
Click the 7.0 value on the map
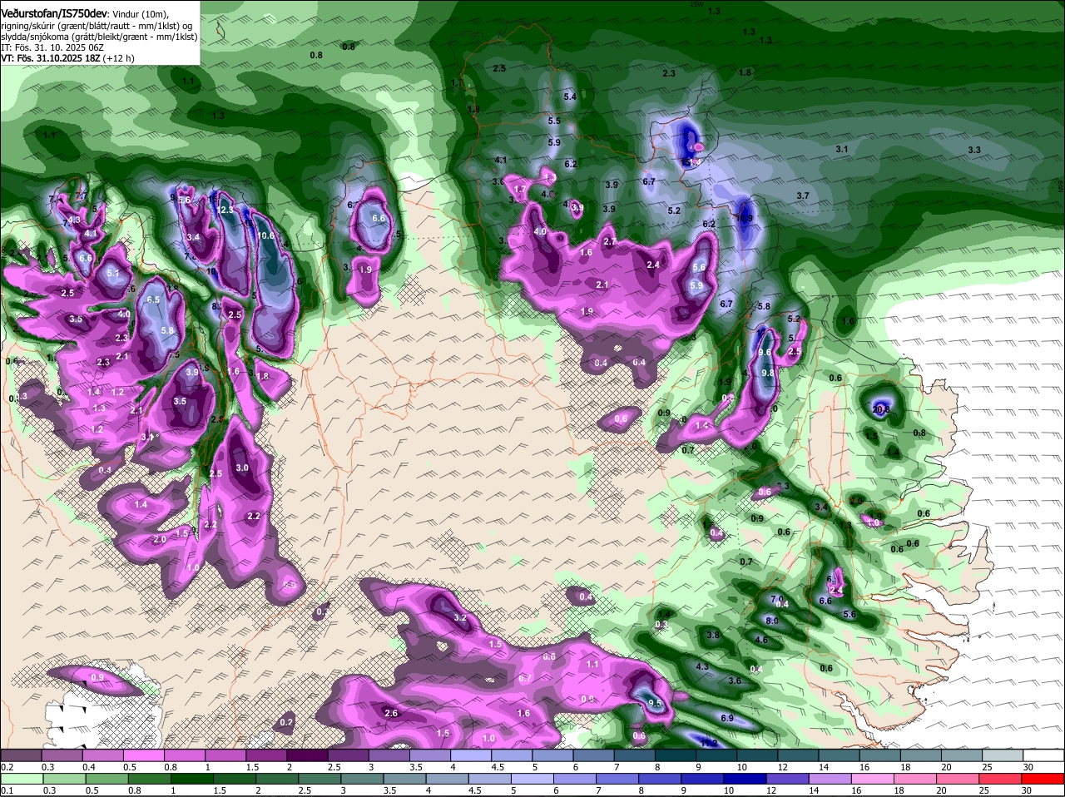pos(777,599)
